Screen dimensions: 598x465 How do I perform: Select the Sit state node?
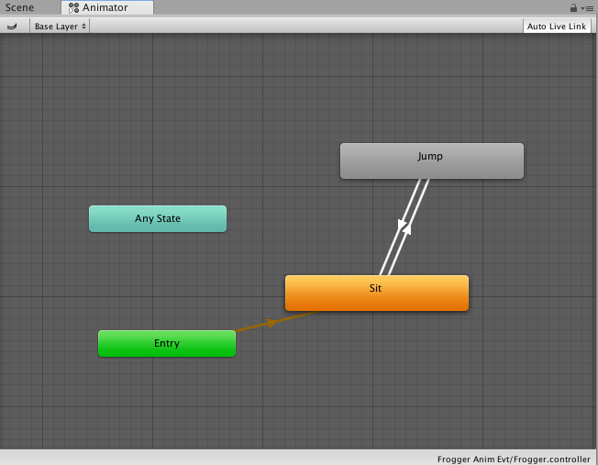pyautogui.click(x=377, y=293)
